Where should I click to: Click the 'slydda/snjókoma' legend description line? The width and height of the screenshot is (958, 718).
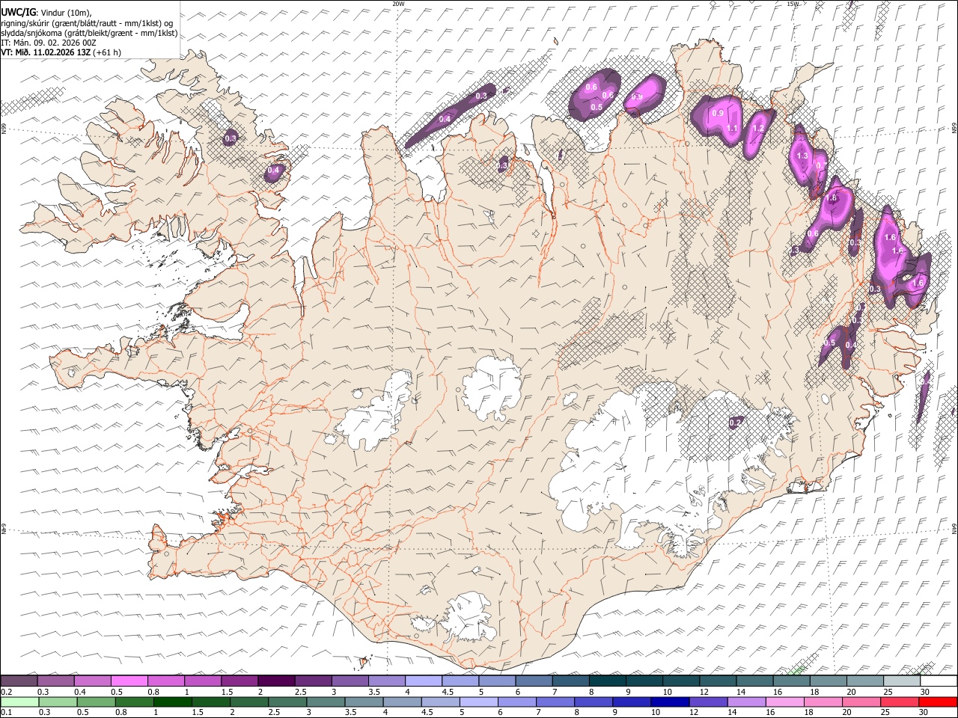point(89,33)
